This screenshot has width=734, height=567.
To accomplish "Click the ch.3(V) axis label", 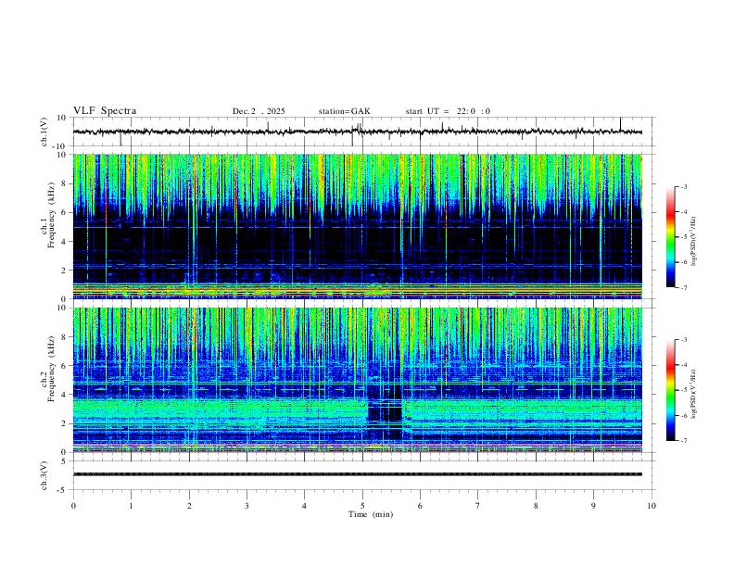I will click(x=44, y=475).
